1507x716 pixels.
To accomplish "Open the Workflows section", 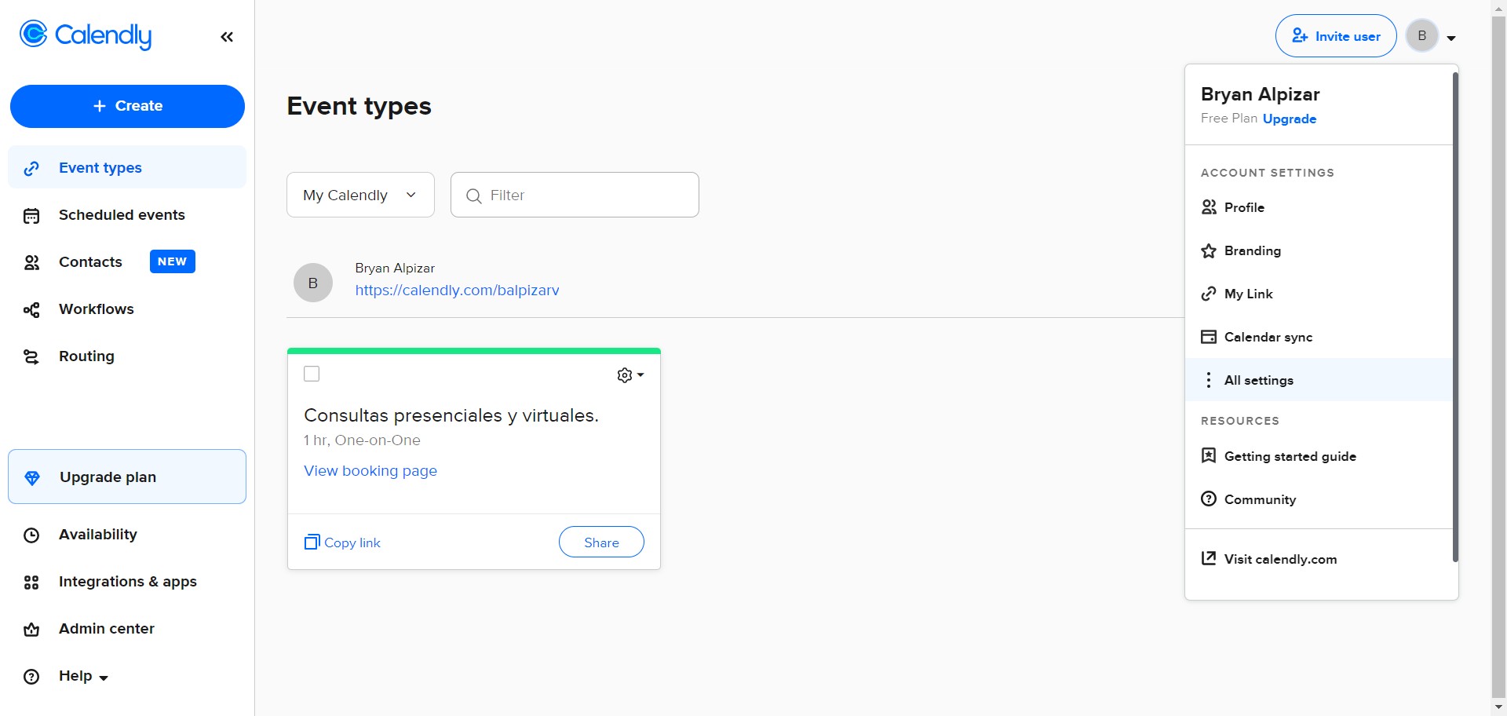I will point(96,309).
